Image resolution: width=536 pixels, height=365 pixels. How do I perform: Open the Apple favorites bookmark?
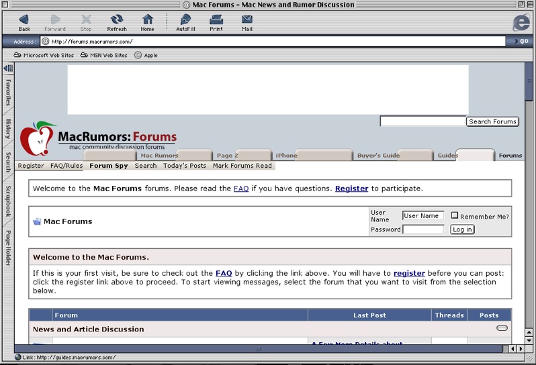(x=146, y=55)
